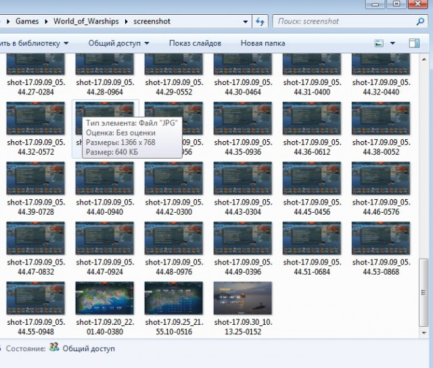Image resolution: width=433 pixels, height=368 pixels.
Task: Click the refresh button beside the address bar
Action: [x=260, y=22]
